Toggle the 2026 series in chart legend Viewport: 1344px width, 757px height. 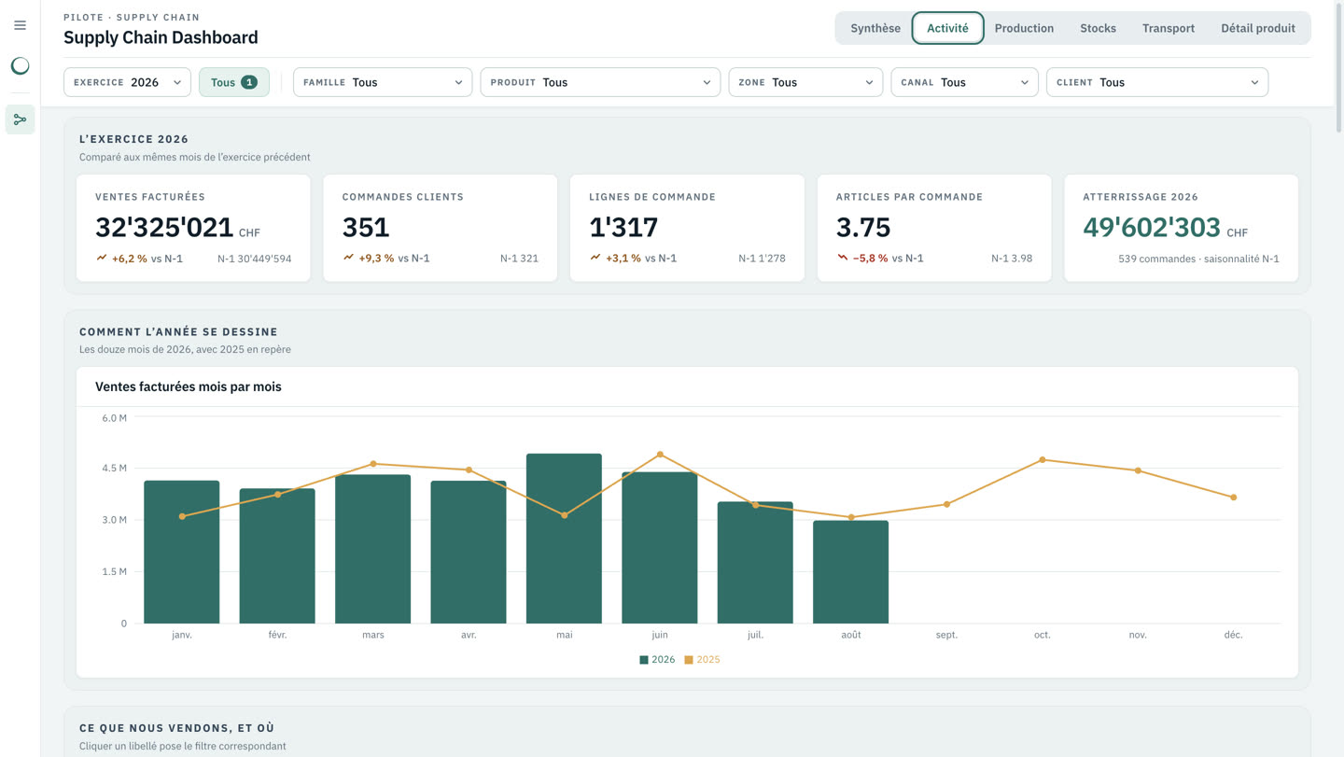coord(657,659)
